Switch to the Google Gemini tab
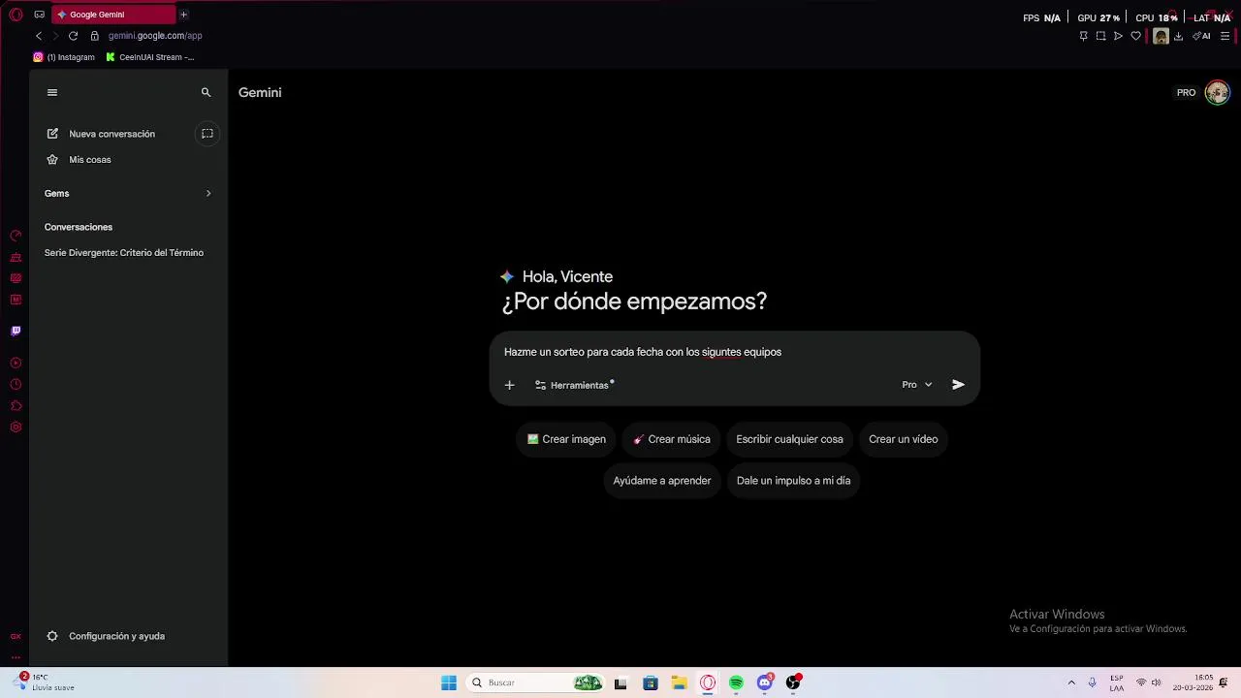Viewport: 1241px width, 698px height. click(x=113, y=15)
